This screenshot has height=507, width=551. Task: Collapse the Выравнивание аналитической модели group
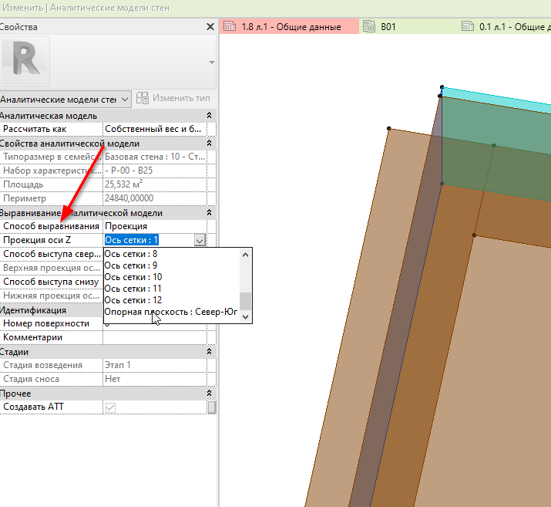coord(210,213)
